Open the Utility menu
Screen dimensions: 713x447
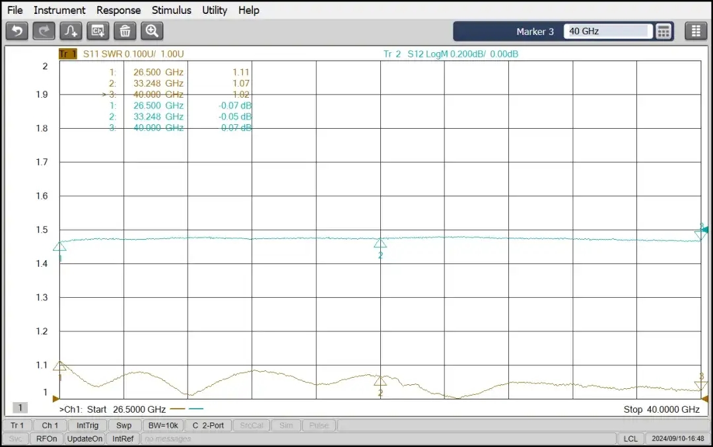click(215, 10)
